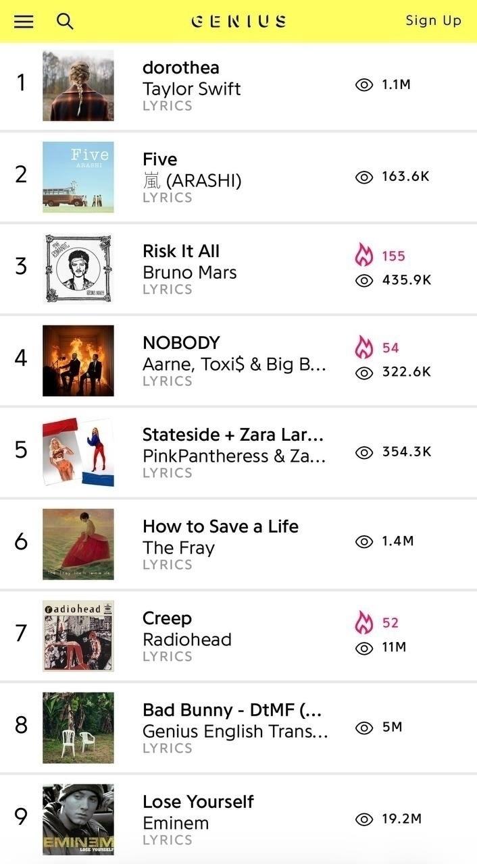Click the flame icon next to Creep
Screen dimensions: 477x864
[364, 622]
